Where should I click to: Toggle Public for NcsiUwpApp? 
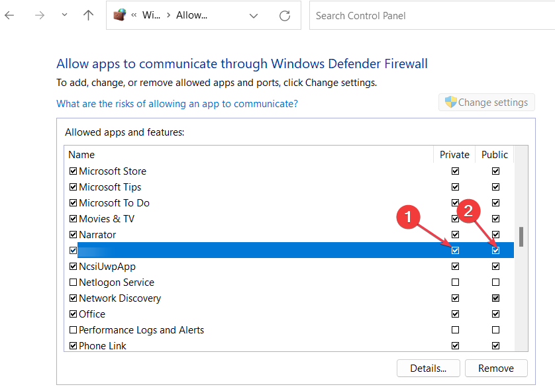point(495,267)
